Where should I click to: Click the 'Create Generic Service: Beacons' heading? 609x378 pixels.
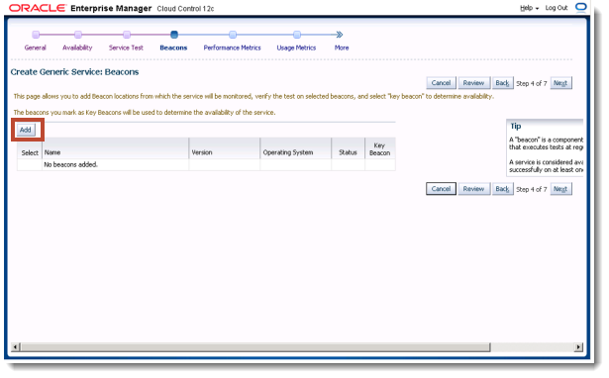(74, 72)
